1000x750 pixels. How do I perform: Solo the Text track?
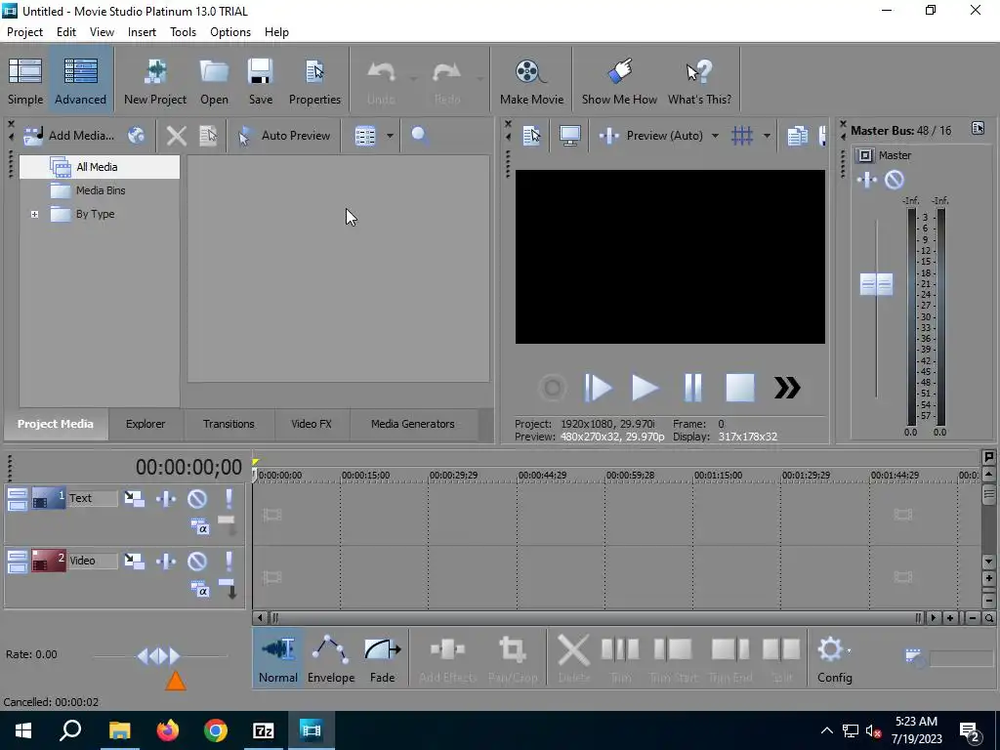(229, 498)
